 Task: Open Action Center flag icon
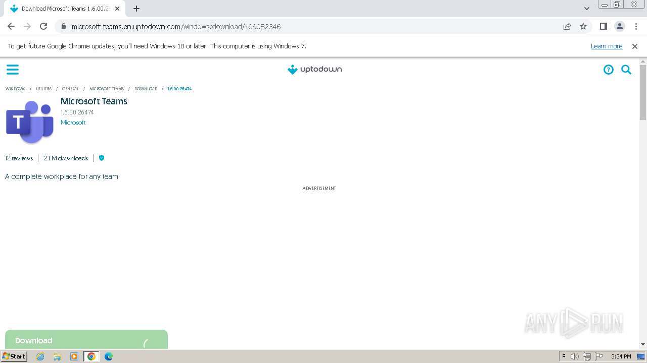[x=599, y=356]
